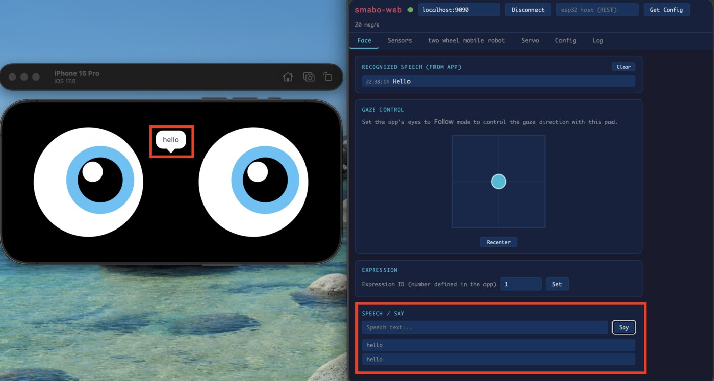Click the 20 msg/s rate indicator

click(367, 24)
